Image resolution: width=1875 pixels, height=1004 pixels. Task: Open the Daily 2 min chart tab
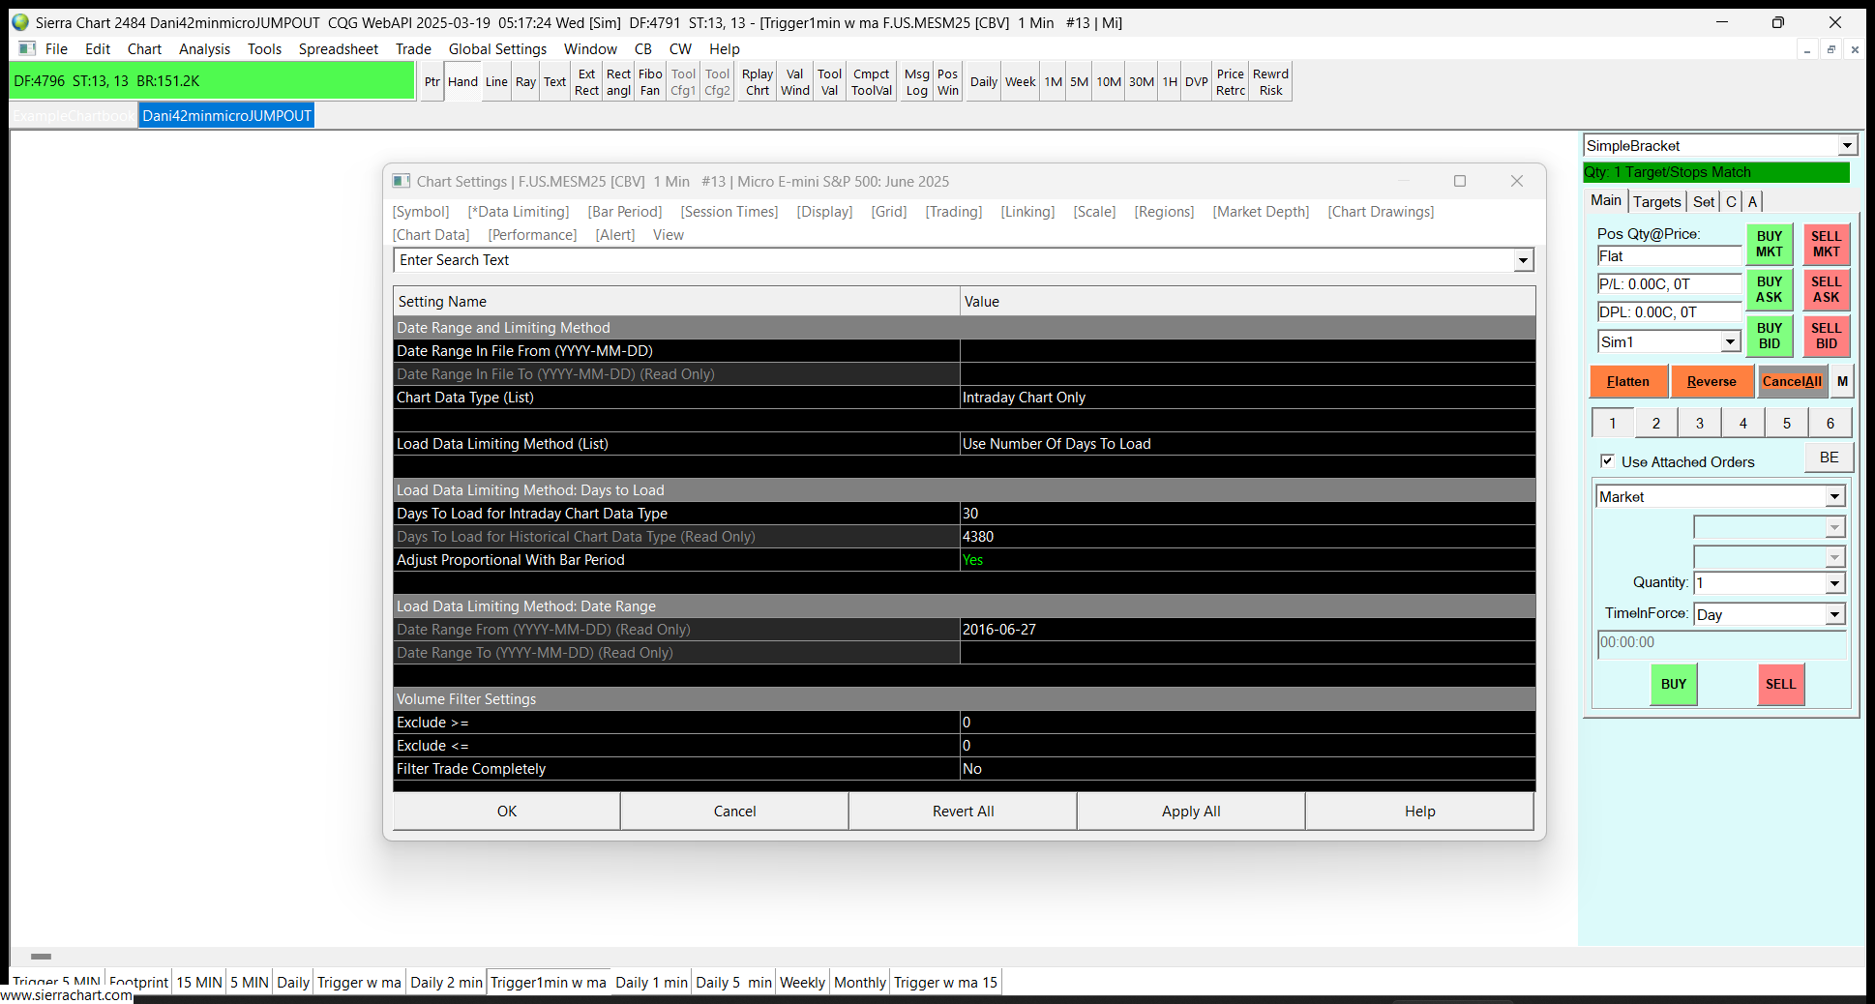tap(446, 982)
